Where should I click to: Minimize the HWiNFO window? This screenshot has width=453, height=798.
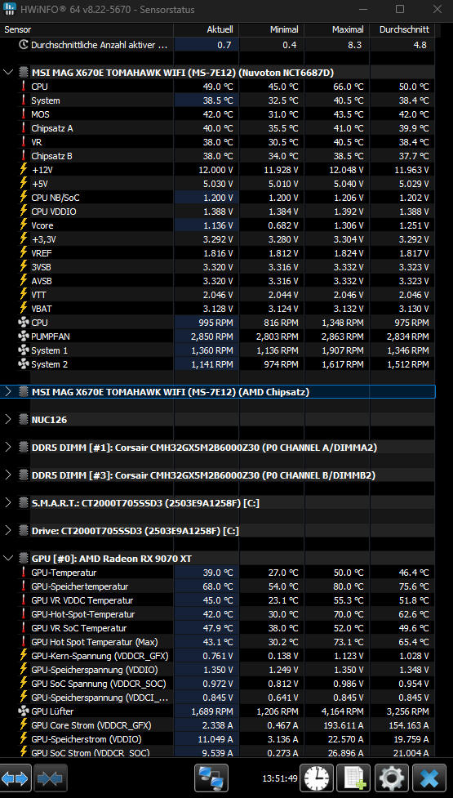(x=363, y=9)
